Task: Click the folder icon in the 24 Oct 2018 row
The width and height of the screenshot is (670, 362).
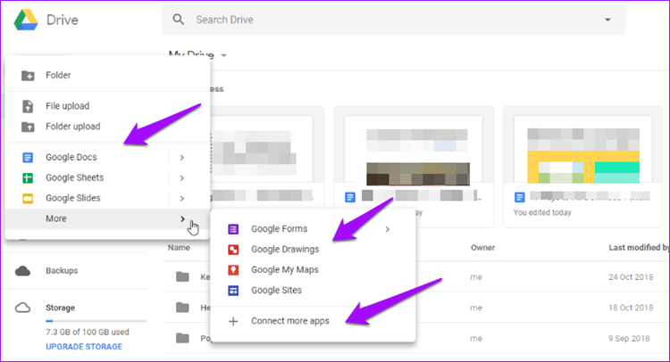Action: (182, 276)
